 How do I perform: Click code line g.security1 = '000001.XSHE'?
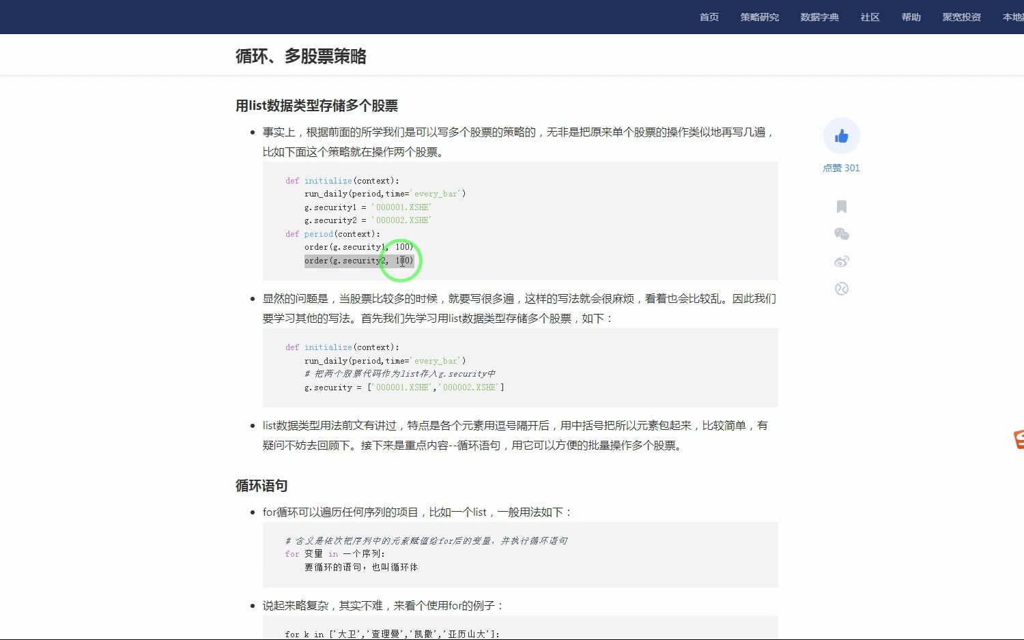368,207
